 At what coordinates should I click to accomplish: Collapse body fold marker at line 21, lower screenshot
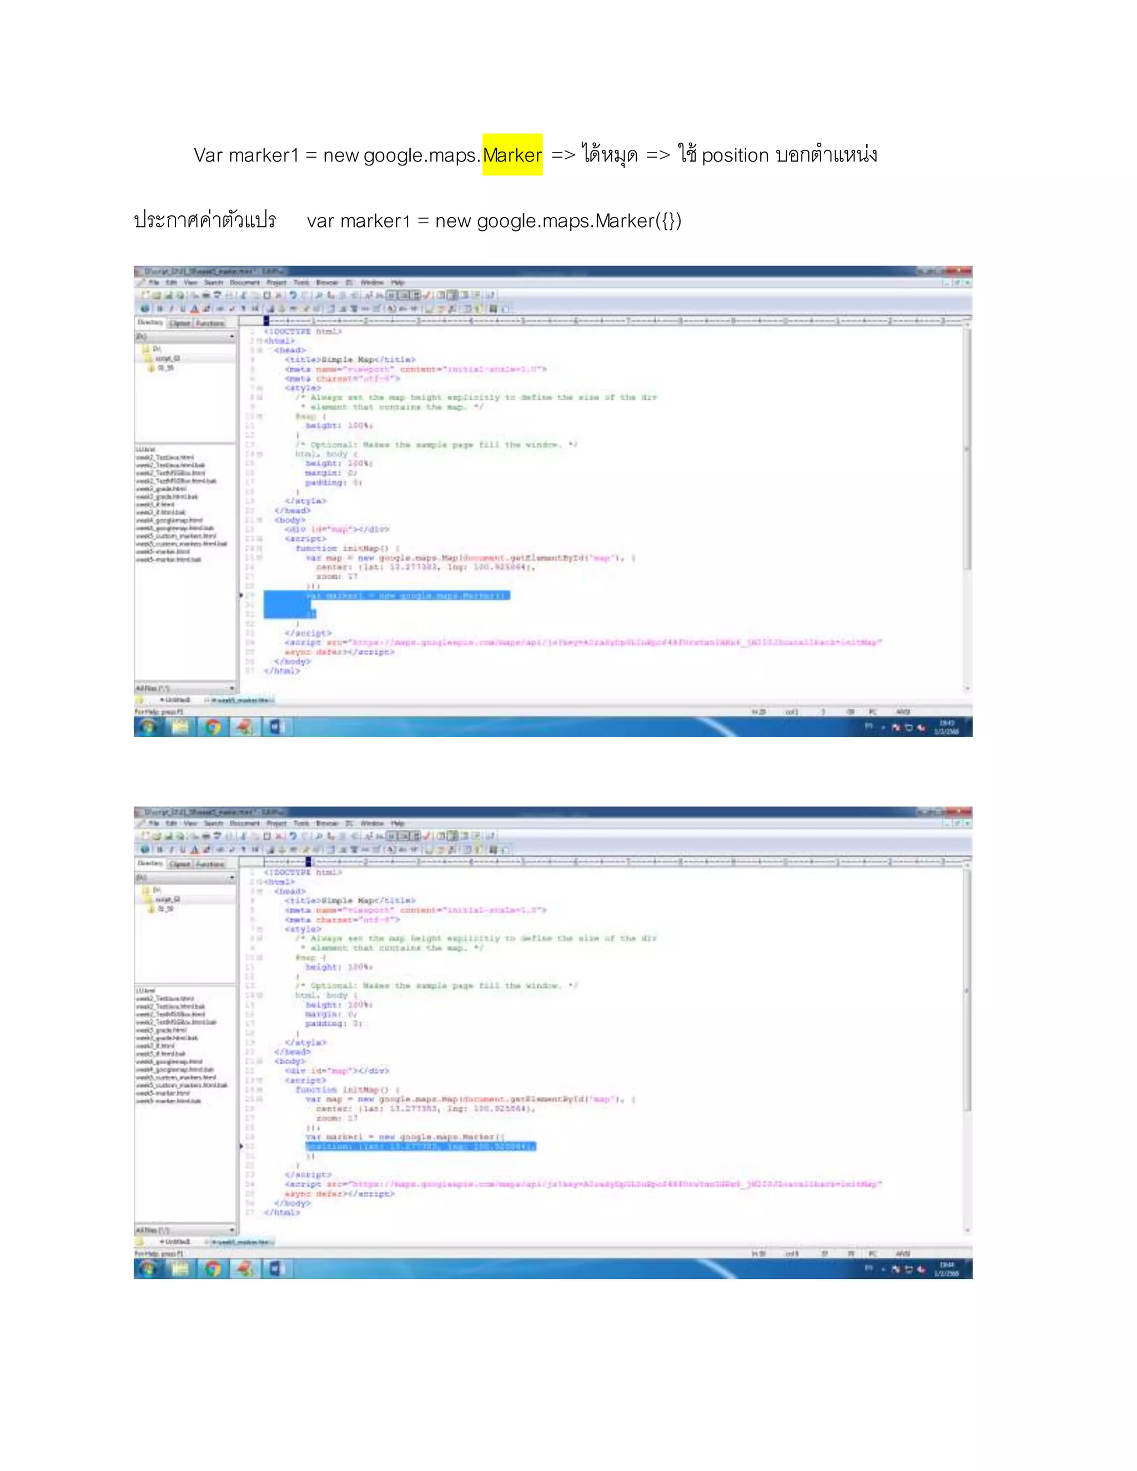tap(259, 1061)
